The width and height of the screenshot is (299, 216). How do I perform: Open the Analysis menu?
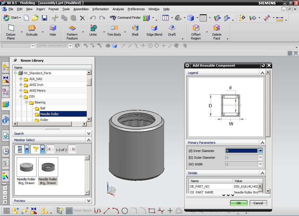click(118, 9)
